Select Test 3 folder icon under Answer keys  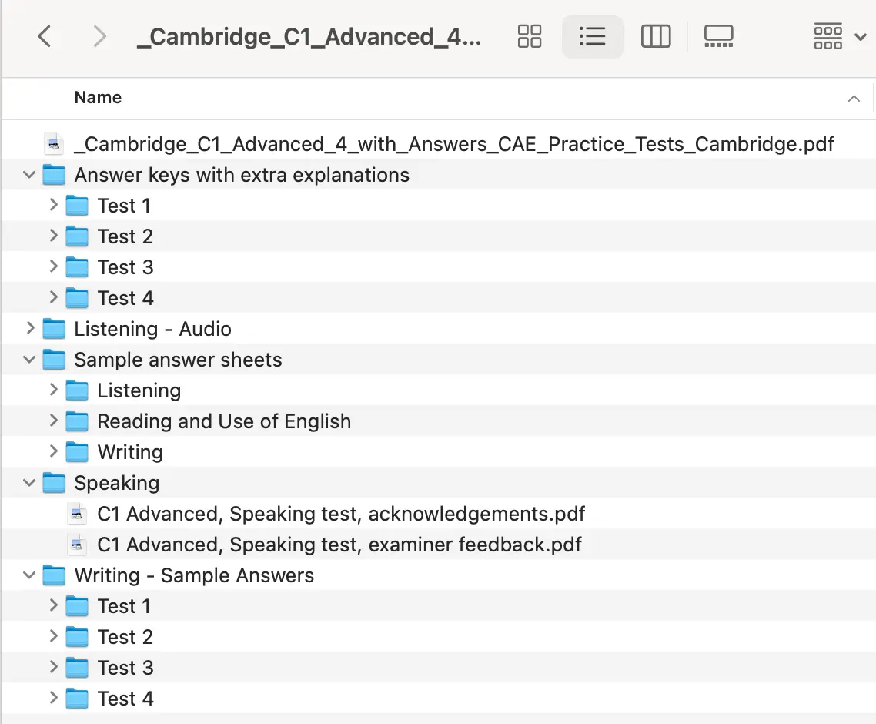[x=77, y=266]
